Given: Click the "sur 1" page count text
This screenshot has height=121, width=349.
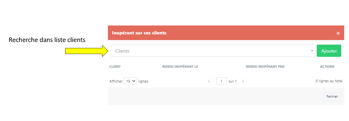Looking at the screenshot, I should pyautogui.click(x=232, y=81).
